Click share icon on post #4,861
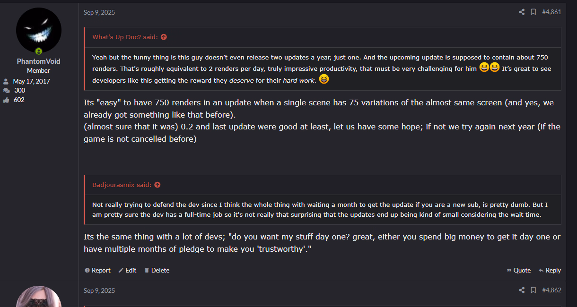Screen dimensions: 577x307 coord(522,12)
